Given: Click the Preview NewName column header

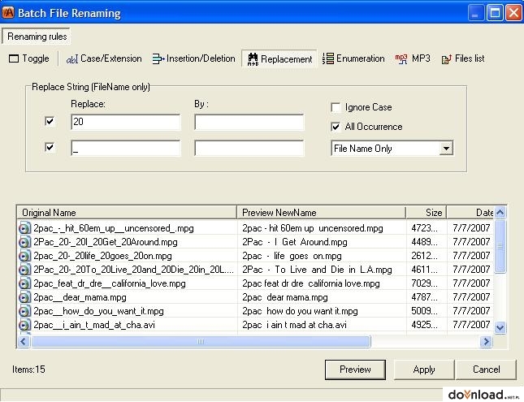Looking at the screenshot, I should pyautogui.click(x=322, y=213).
